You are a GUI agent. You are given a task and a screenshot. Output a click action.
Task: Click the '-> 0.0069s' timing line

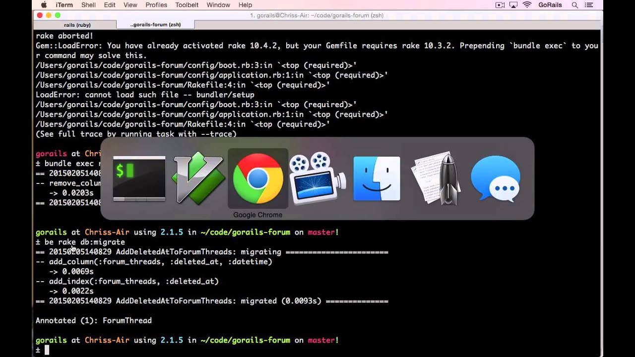click(x=71, y=271)
